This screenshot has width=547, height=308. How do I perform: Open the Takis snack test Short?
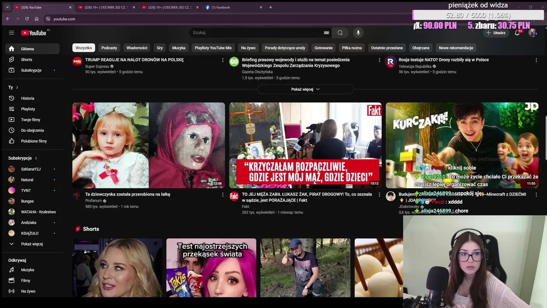tap(211, 268)
